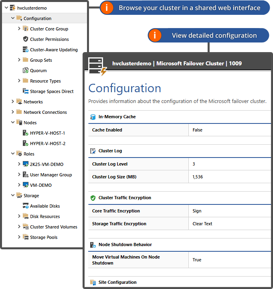Expand the Group Sets node
273x289 pixels.
(x=19, y=60)
